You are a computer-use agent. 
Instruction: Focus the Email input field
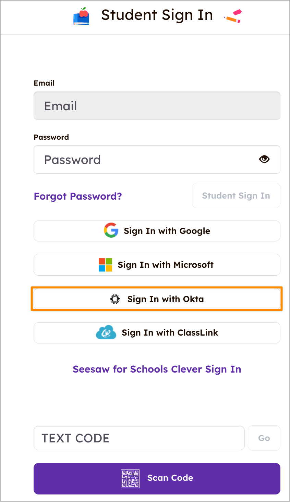[x=157, y=106]
